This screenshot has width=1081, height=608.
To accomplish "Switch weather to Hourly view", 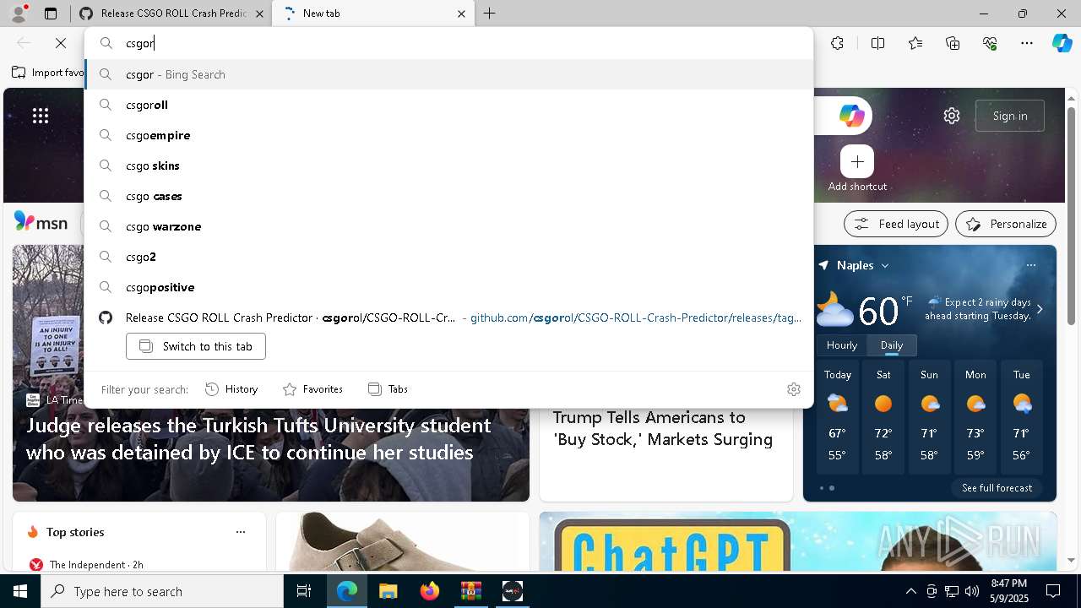I will [x=842, y=345].
